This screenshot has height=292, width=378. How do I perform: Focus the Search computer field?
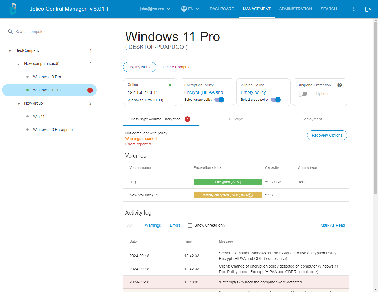click(x=52, y=32)
